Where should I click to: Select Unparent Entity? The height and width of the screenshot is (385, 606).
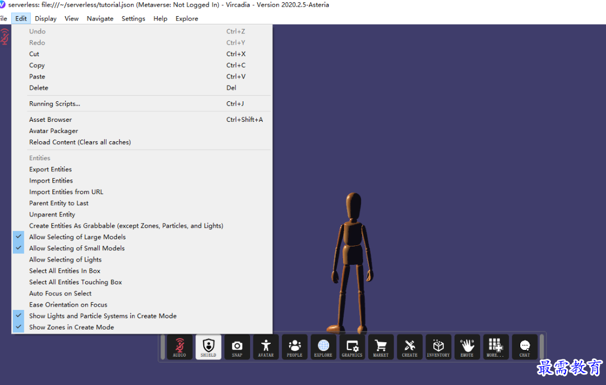click(142, 214)
